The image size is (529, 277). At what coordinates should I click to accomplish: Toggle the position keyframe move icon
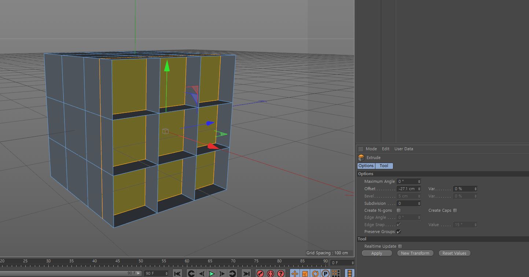[294, 273]
